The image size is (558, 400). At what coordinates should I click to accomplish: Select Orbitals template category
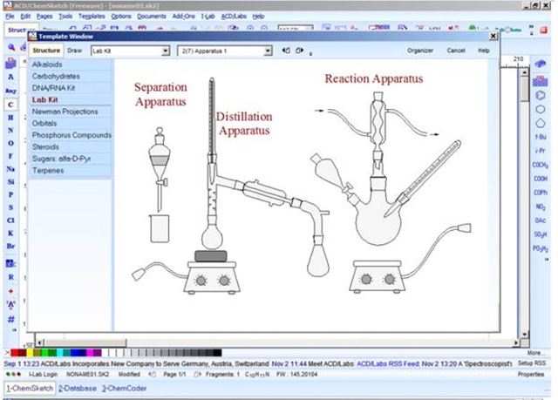pos(71,124)
